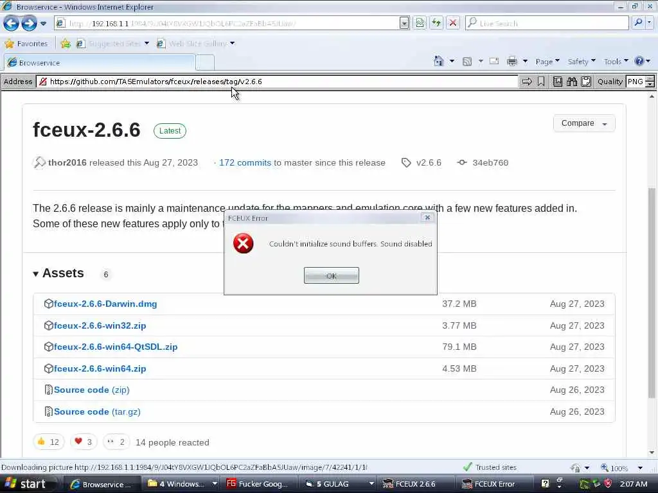This screenshot has width=658, height=493.
Task: Download fceux-2.6.6-win32.zip
Action: pos(100,325)
